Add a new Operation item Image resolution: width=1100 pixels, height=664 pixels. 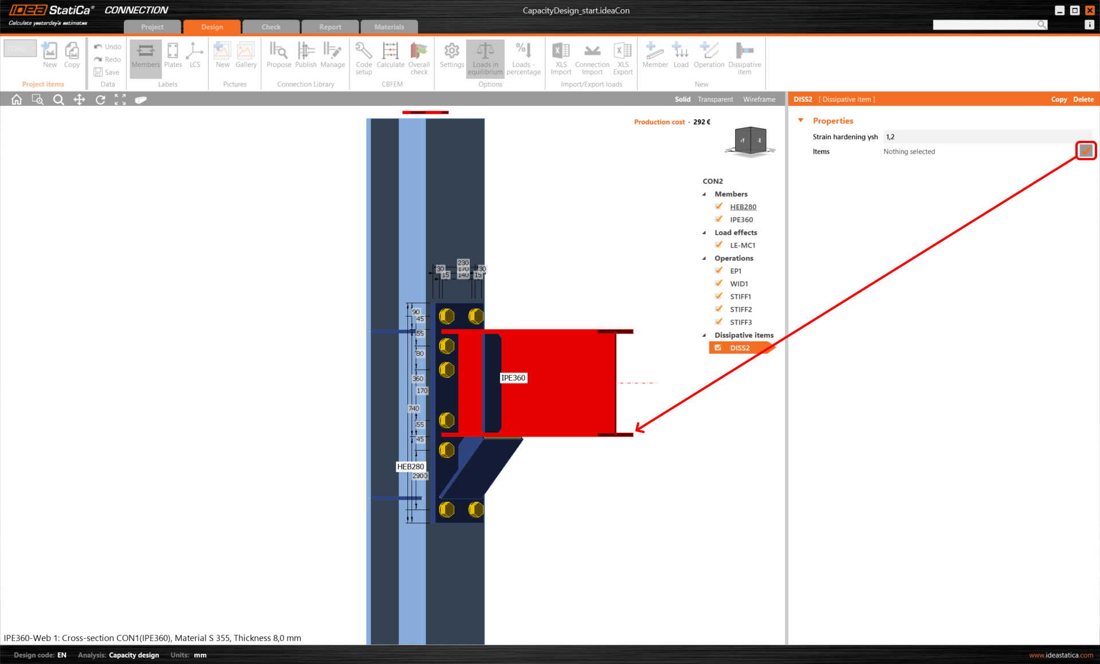point(709,57)
